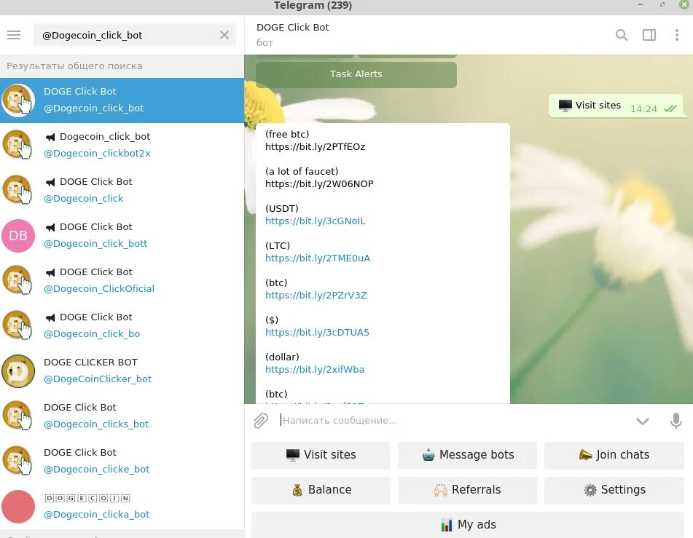This screenshot has width=693, height=538.
Task: Open the @DogeCoinClicker_bot result
Action: pyautogui.click(x=122, y=370)
